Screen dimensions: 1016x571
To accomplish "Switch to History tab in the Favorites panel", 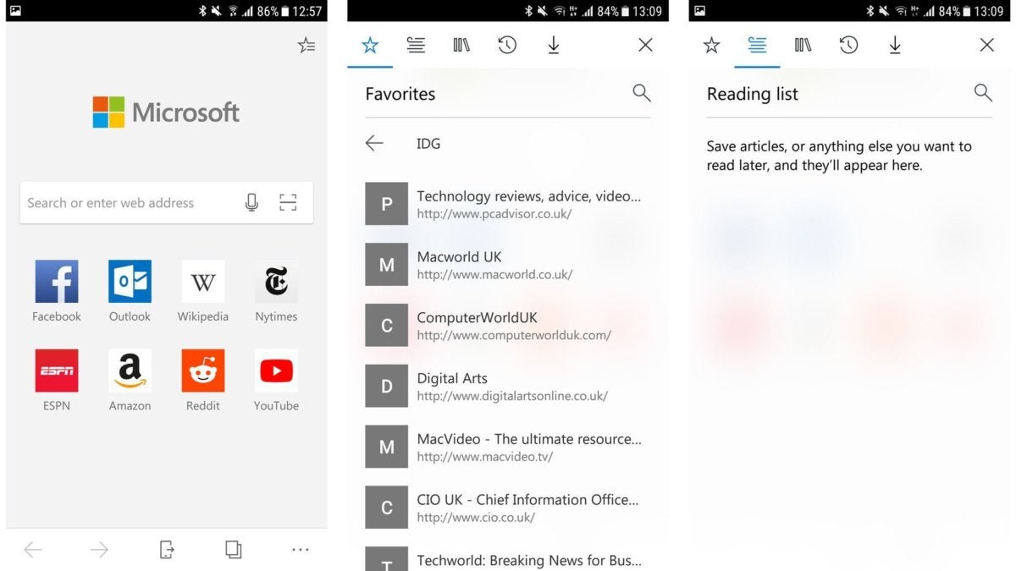I will tap(507, 45).
